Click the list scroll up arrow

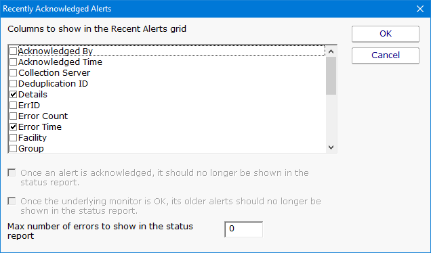pyautogui.click(x=331, y=51)
